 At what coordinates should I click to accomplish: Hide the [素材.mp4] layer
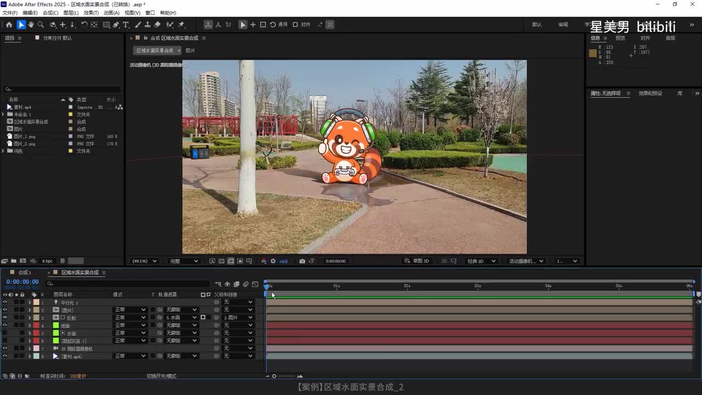pyautogui.click(x=5, y=356)
